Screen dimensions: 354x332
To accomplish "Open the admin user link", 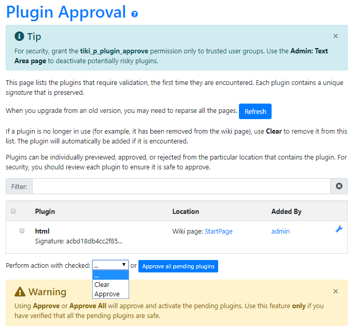I will tap(280, 232).
